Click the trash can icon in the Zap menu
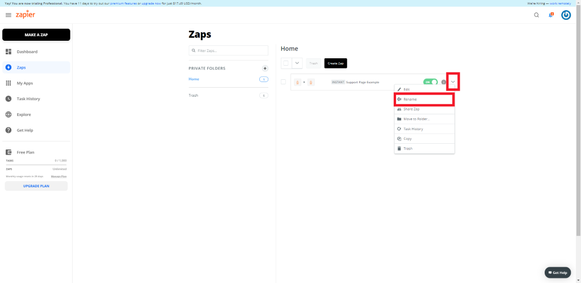The image size is (581, 283). click(x=399, y=148)
